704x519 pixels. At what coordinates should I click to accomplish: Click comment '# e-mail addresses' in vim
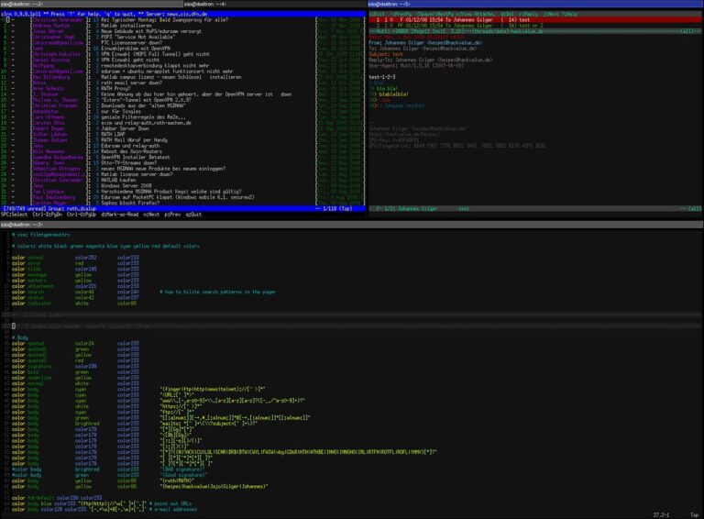coord(173,510)
